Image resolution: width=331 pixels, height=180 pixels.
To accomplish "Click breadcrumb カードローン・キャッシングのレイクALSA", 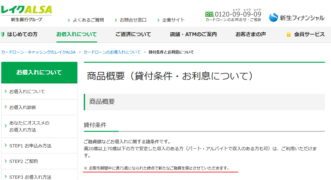I will point(38,52).
